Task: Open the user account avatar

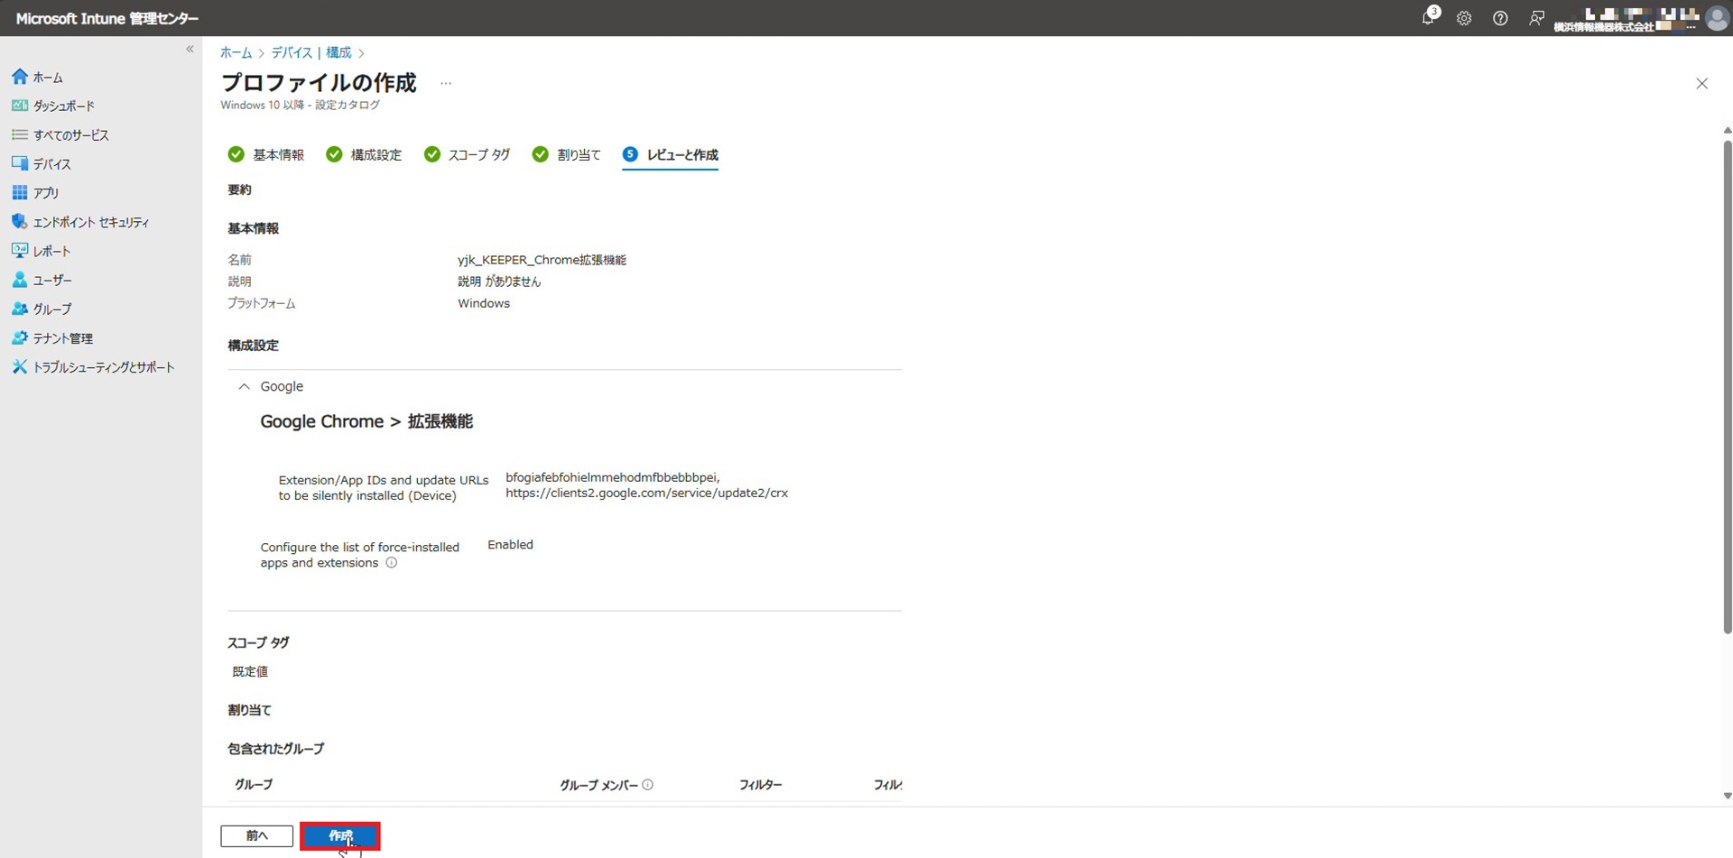Action: click(x=1717, y=18)
